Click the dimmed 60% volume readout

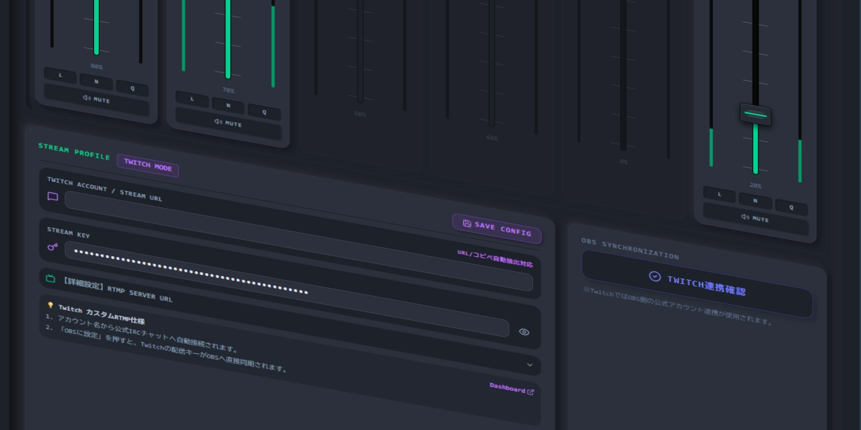click(360, 114)
